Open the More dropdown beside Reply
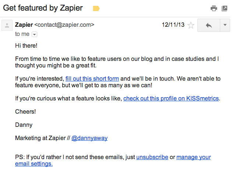The height and width of the screenshot is (169, 232). click(225, 25)
